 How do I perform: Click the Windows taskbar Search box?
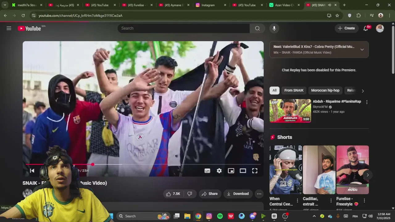tap(143, 216)
